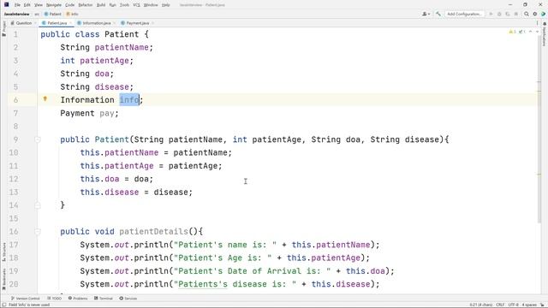548x308 pixels.
Task: Open the Notifications tool window
Action: (545, 34)
